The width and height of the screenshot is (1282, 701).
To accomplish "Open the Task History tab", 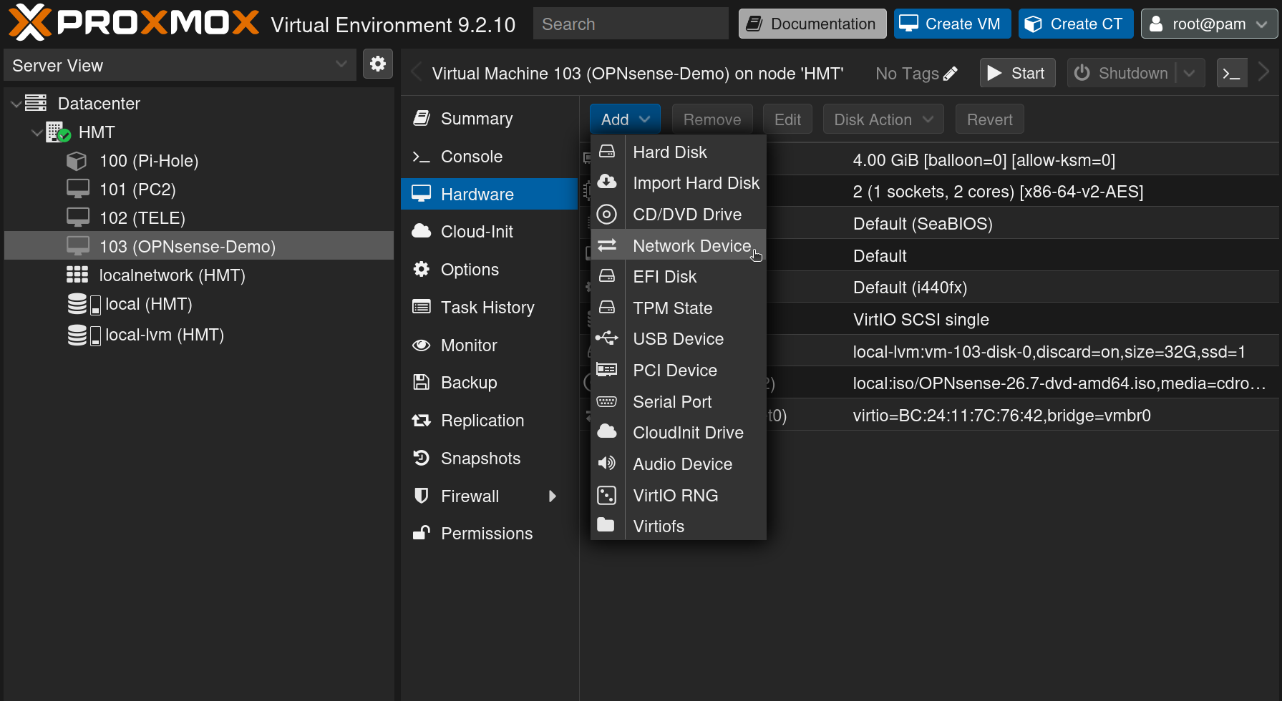I will point(489,308).
